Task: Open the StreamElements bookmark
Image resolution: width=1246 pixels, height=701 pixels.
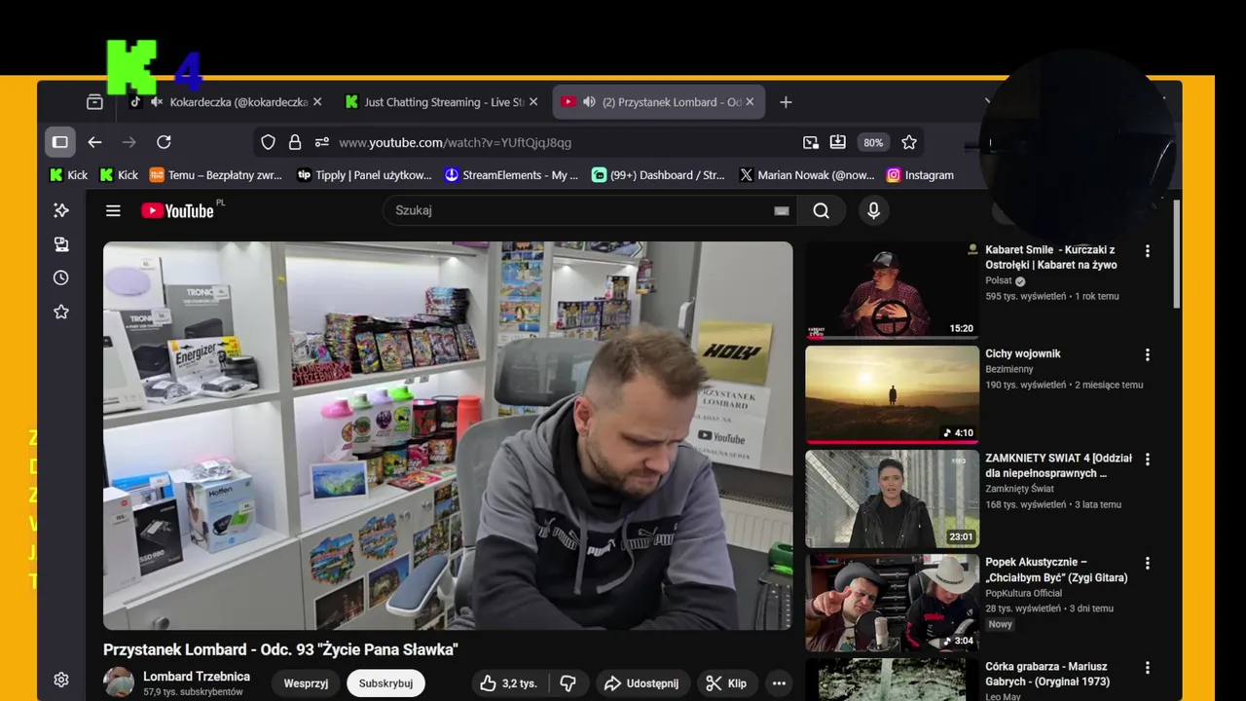Action: 511,175
